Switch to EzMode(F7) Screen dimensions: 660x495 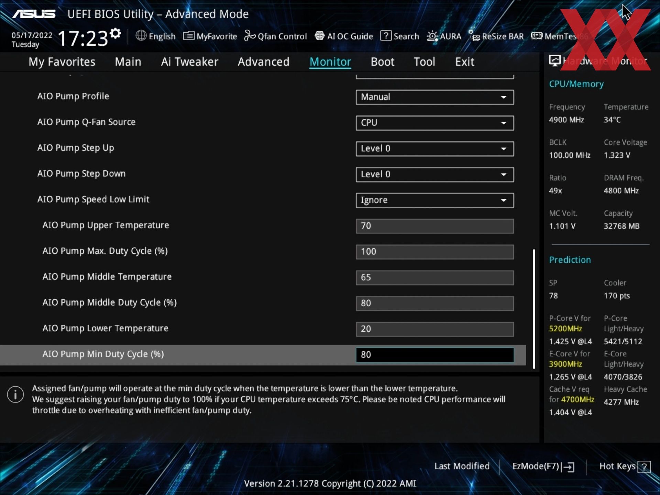[543, 466]
